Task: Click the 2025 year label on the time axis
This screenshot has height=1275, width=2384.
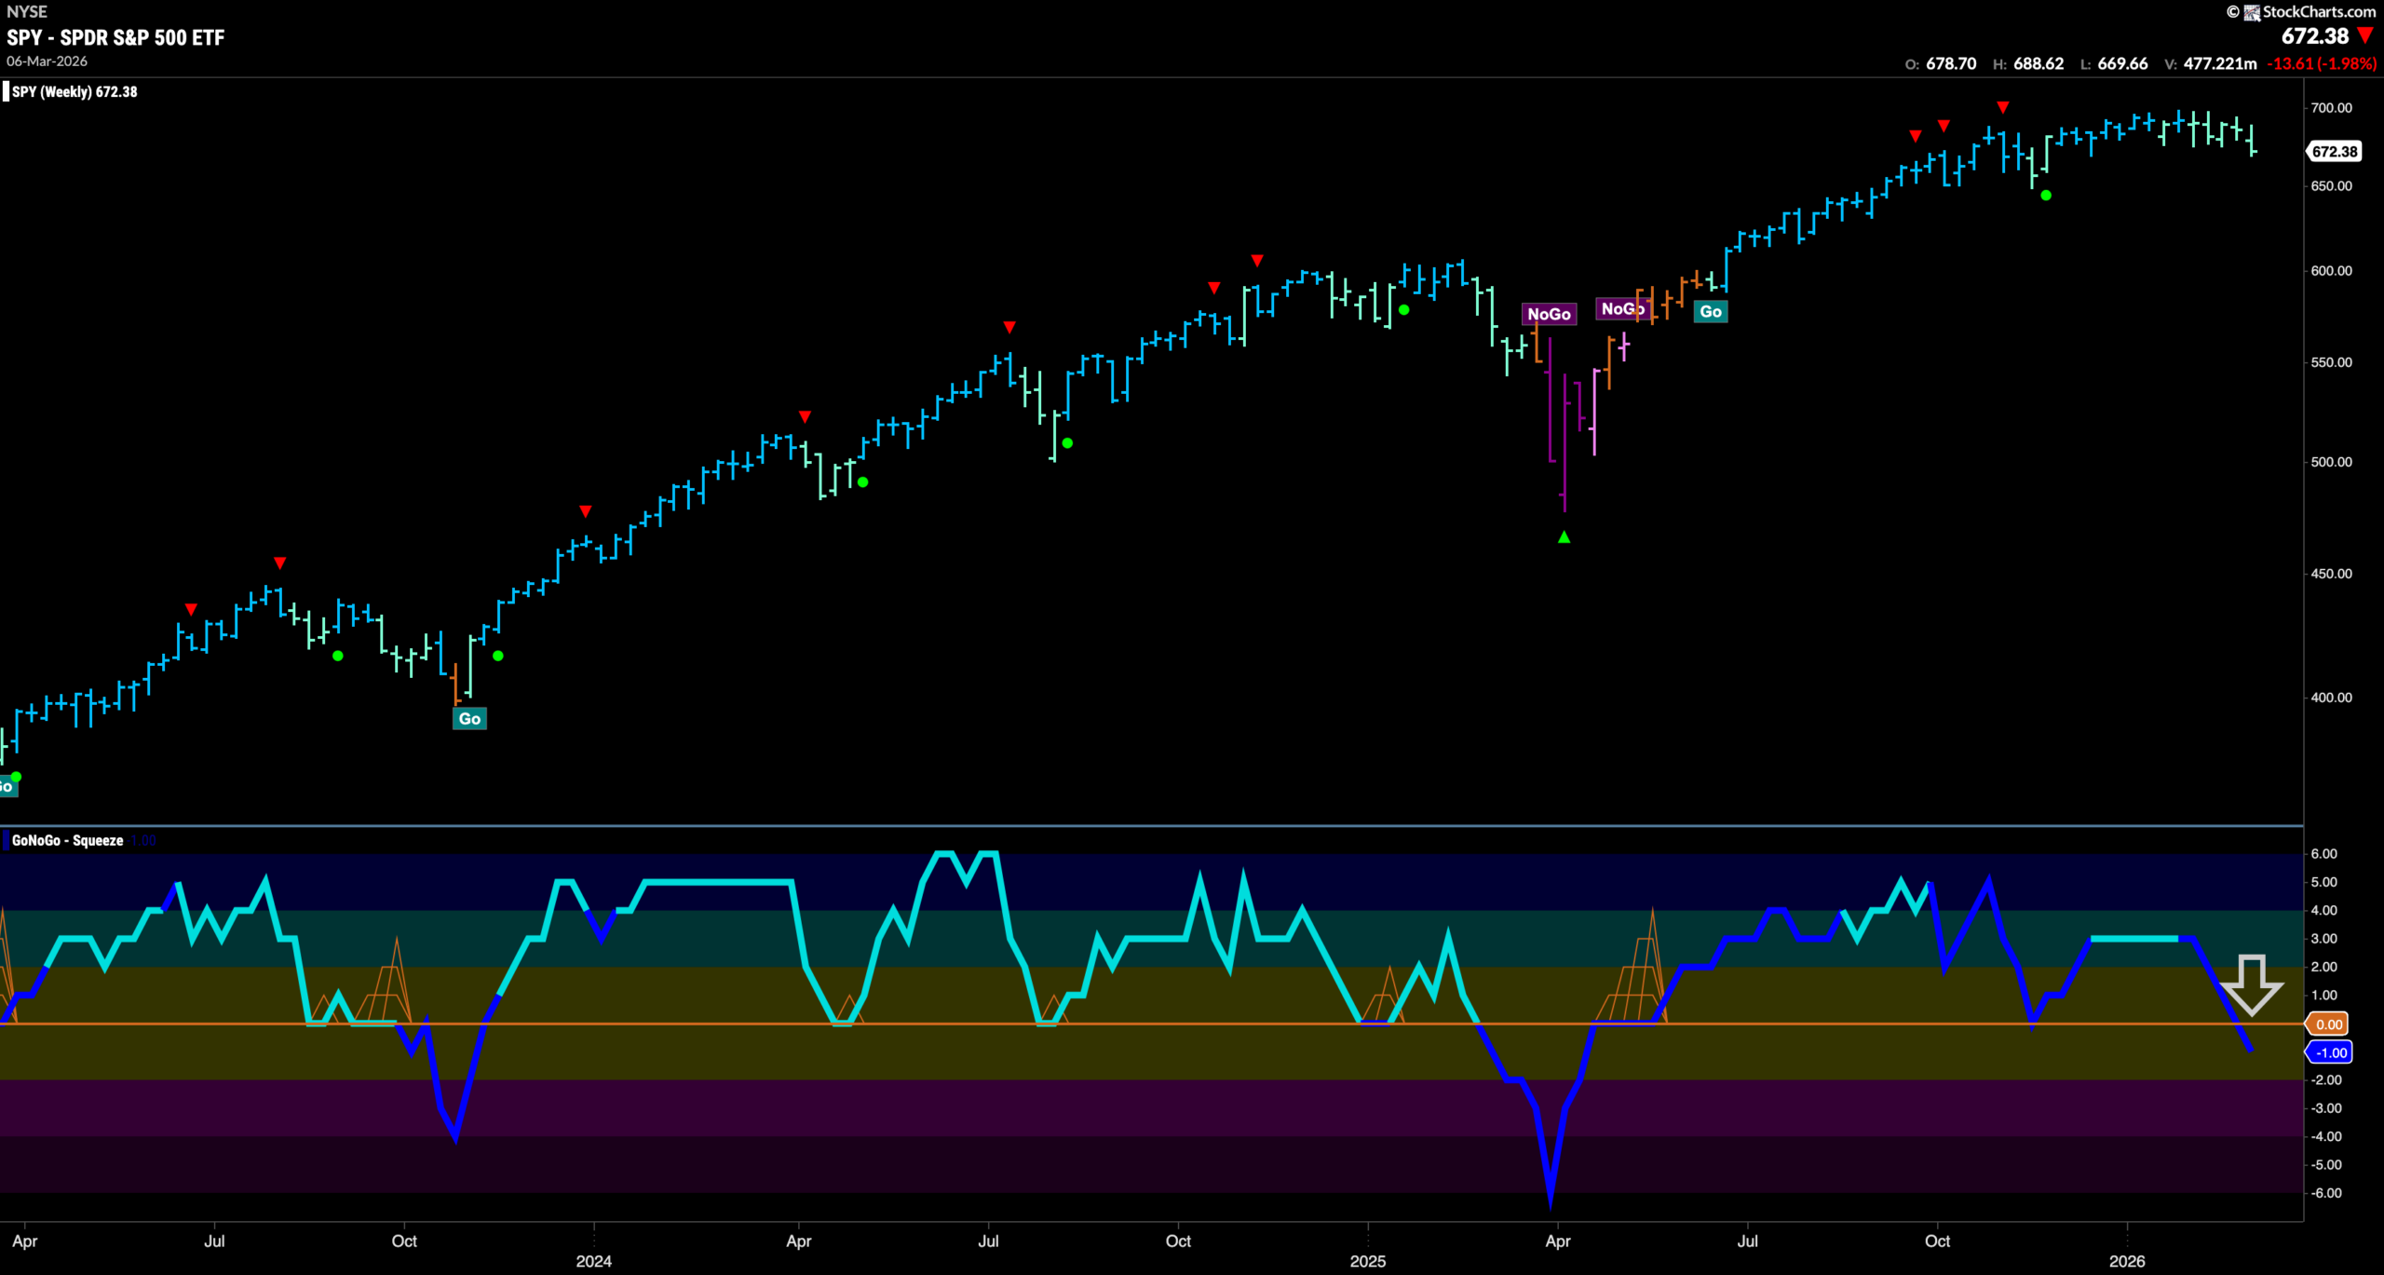Action: coord(1368,1261)
